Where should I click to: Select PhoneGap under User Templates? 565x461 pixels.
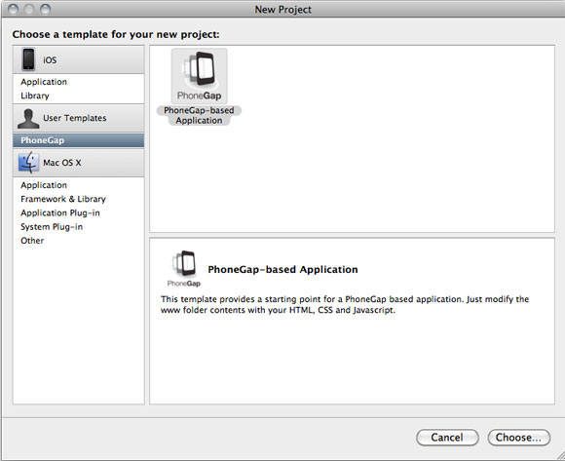(79, 140)
